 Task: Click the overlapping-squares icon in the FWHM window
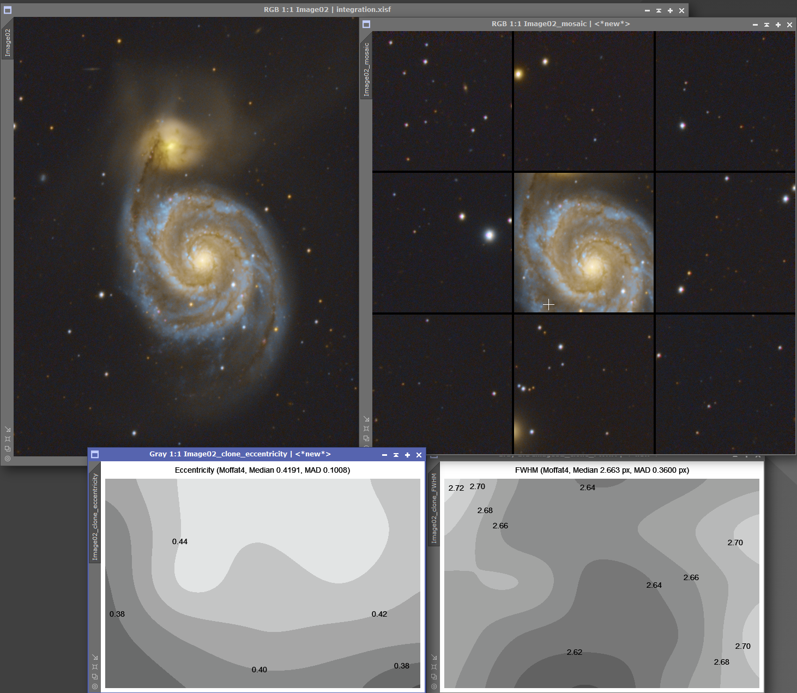click(x=434, y=677)
